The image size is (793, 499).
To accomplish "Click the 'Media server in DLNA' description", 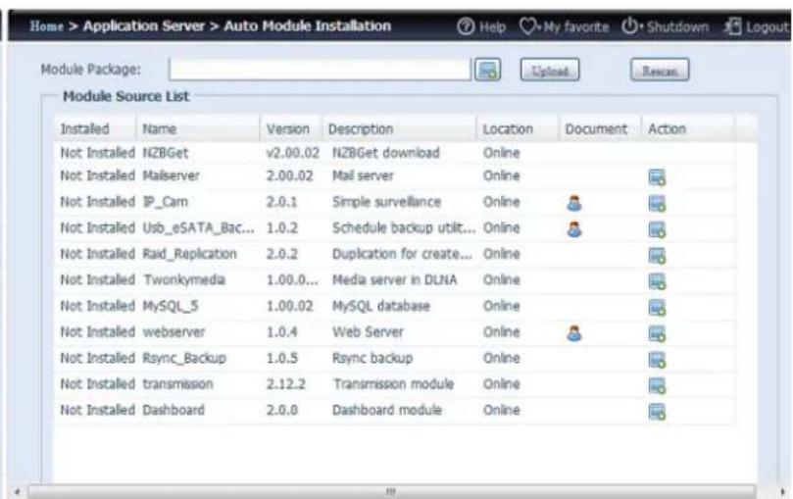I will coord(394,279).
